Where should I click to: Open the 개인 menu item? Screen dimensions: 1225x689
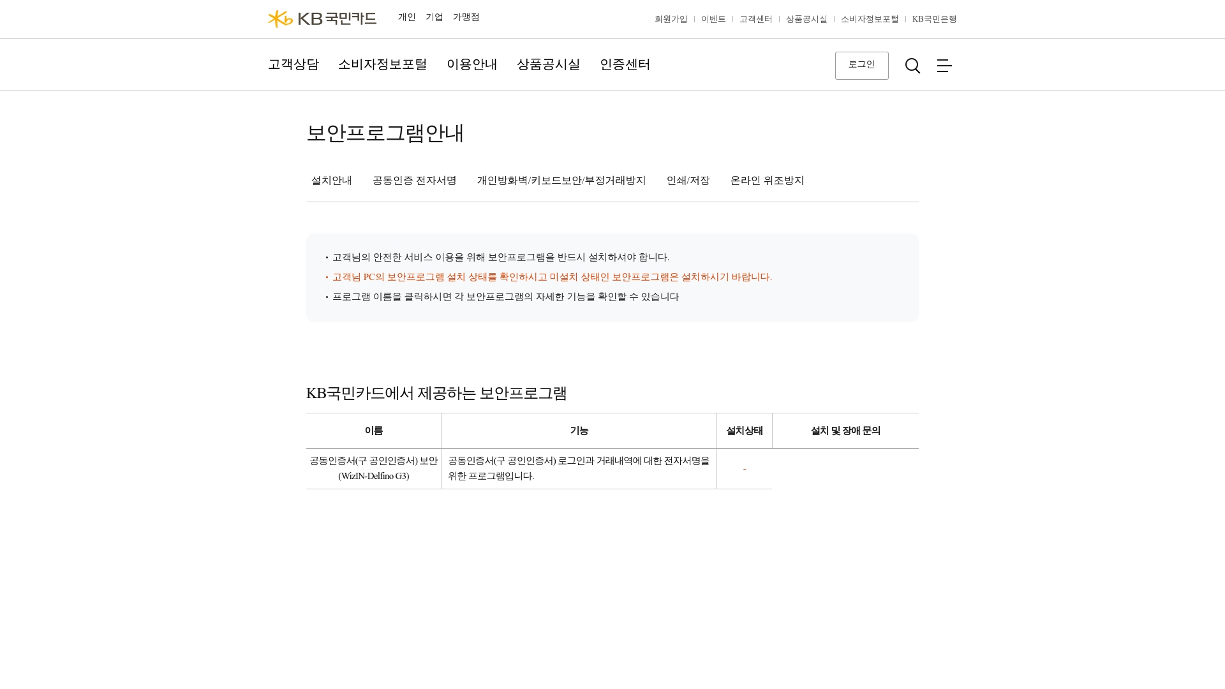tap(406, 17)
